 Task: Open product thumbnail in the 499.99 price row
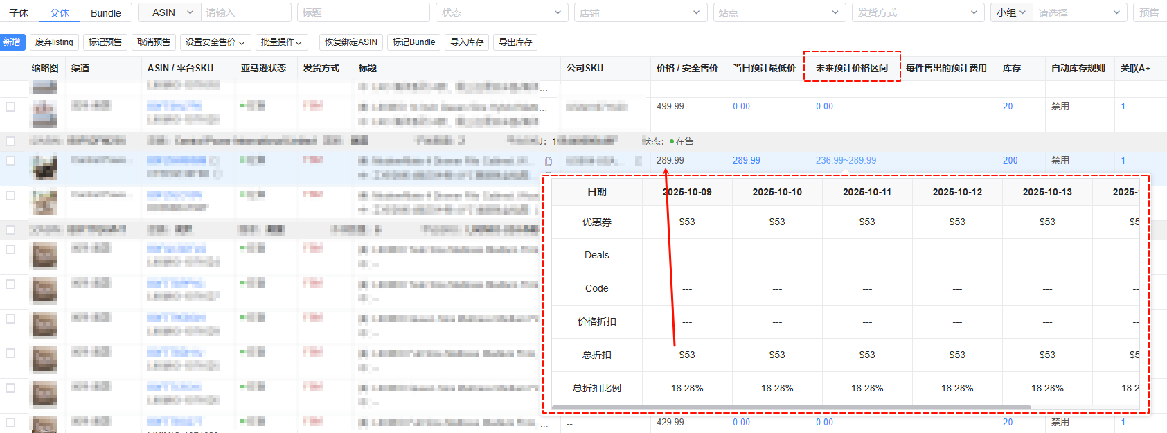tap(44, 114)
